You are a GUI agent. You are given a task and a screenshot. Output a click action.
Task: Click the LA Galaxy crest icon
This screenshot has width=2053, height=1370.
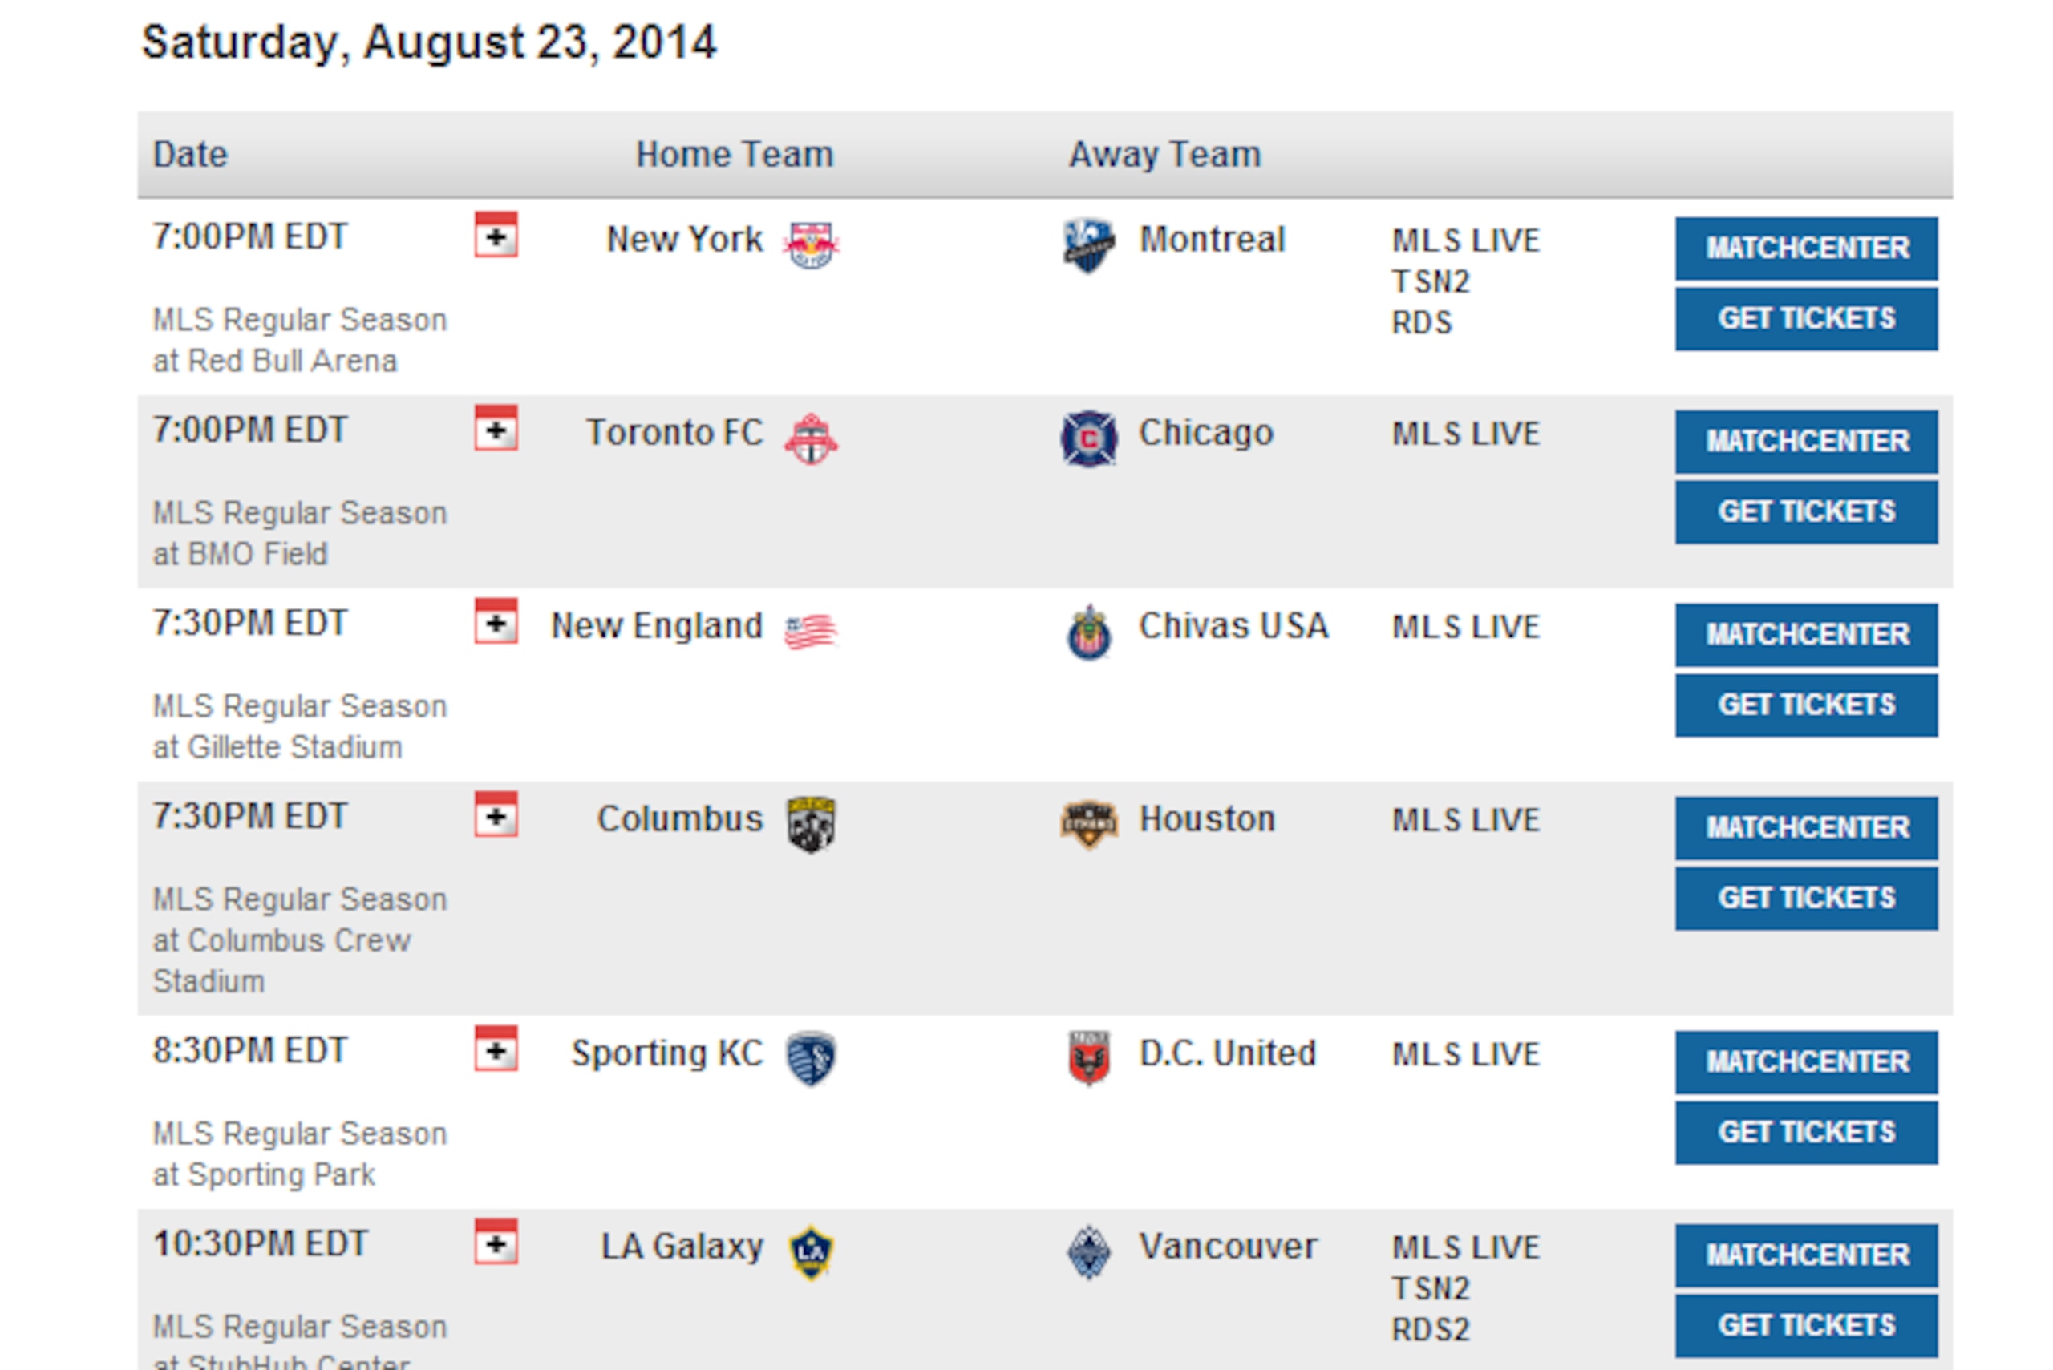click(x=811, y=1253)
